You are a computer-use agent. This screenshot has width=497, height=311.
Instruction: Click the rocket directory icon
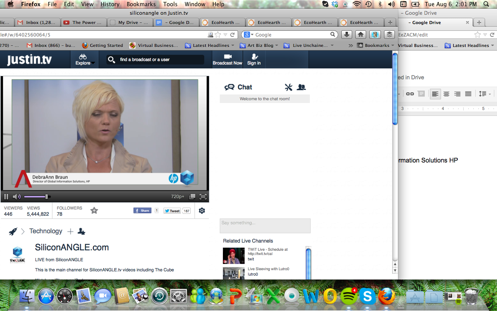tap(13, 231)
